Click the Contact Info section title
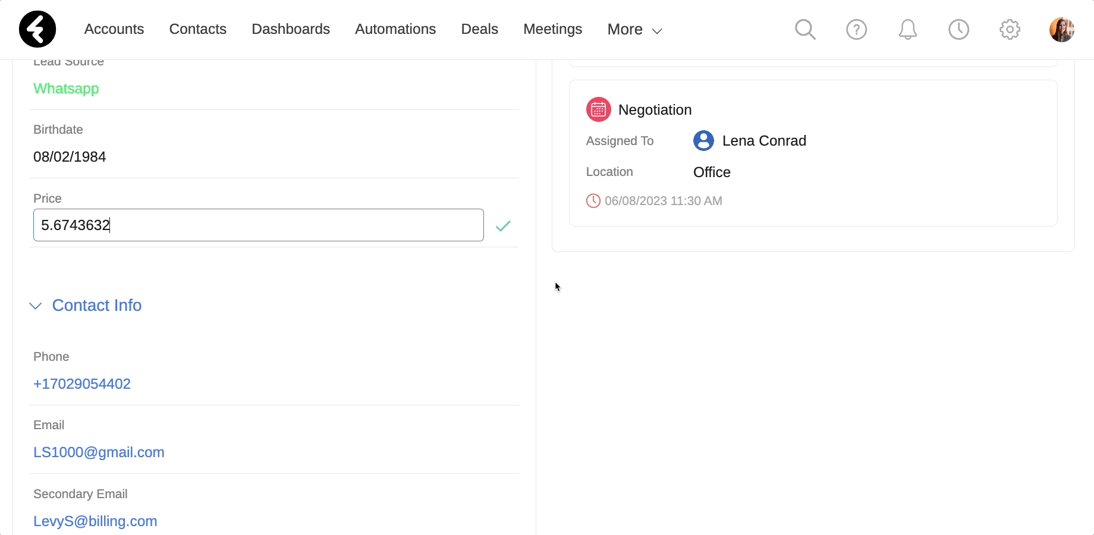 97,306
